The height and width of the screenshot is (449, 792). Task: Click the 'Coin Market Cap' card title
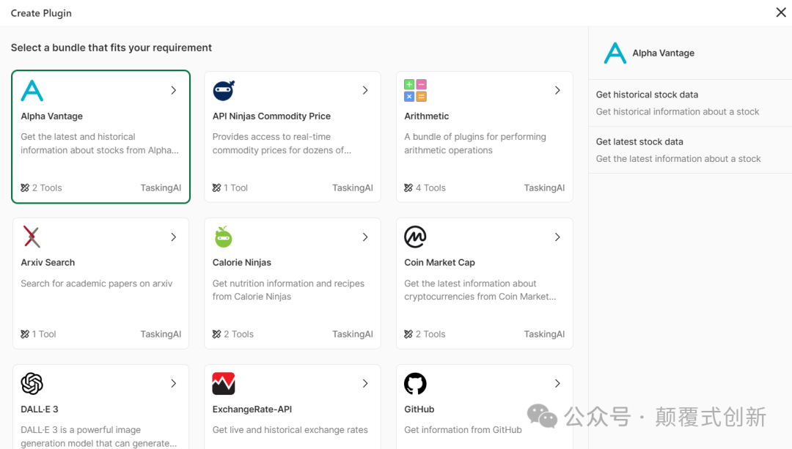pos(439,262)
